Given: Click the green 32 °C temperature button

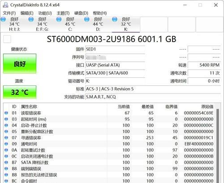Looking at the screenshot, I should click(x=20, y=92).
